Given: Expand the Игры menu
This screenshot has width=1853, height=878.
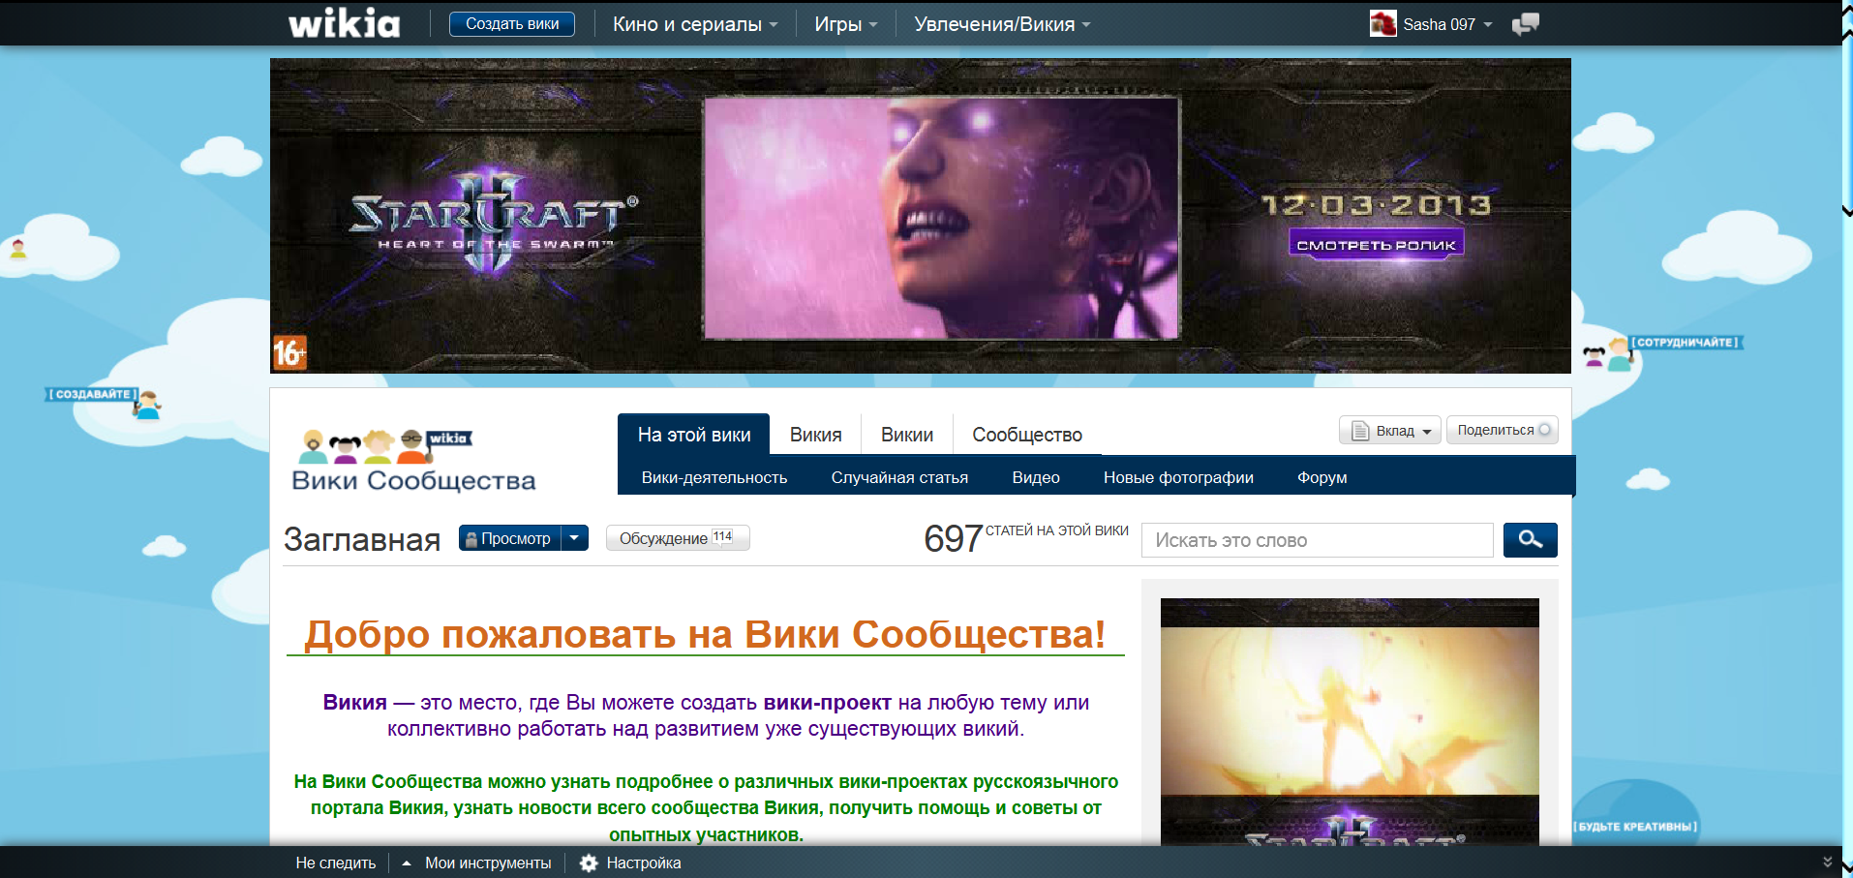Looking at the screenshot, I should [x=845, y=24].
